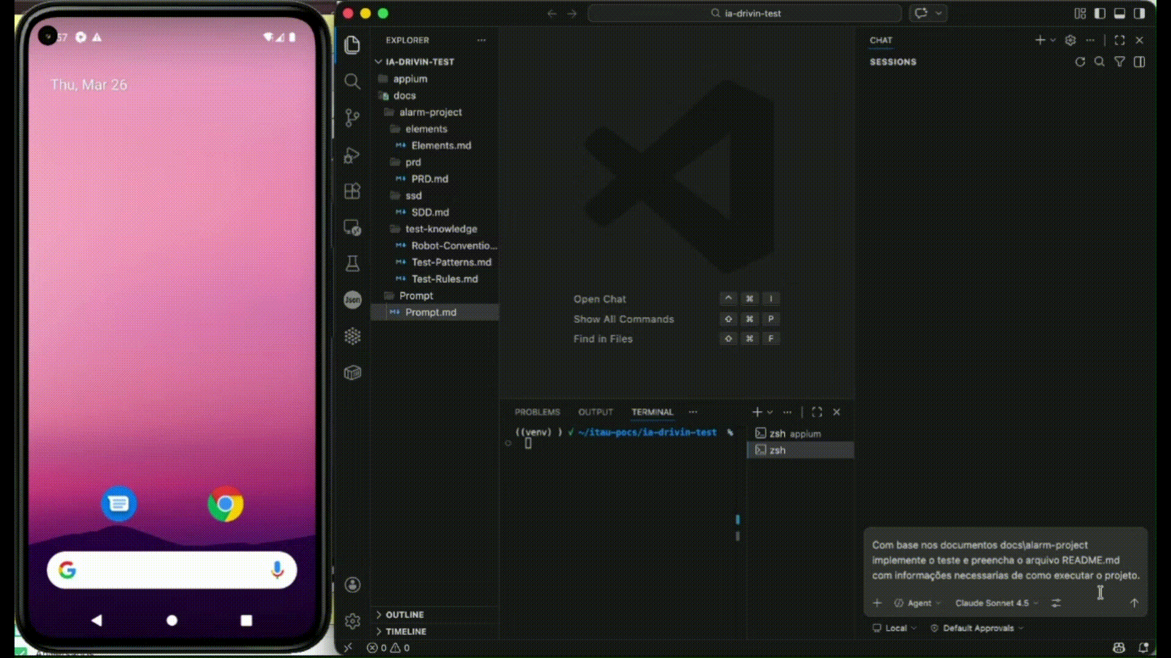Open the Search view in activity bar
Screen dimensions: 1171x658
(352, 81)
